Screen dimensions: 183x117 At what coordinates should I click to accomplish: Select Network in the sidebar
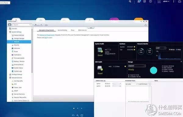[19, 42]
